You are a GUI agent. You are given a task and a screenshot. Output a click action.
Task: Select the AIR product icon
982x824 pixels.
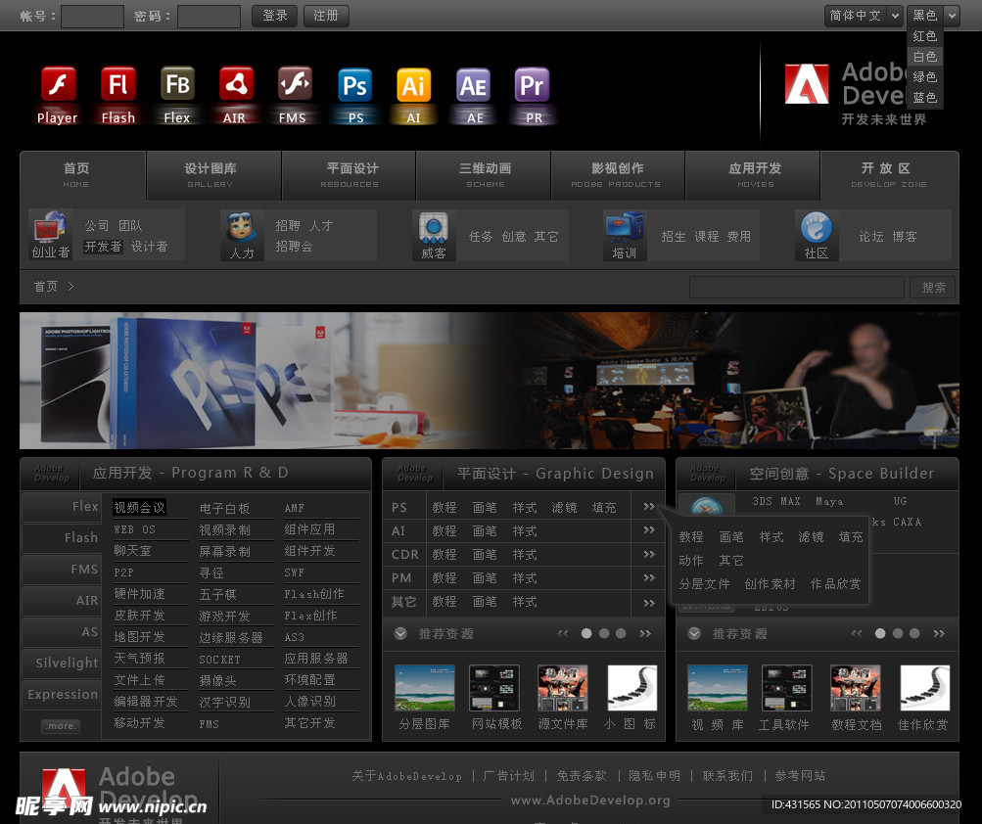(x=236, y=84)
